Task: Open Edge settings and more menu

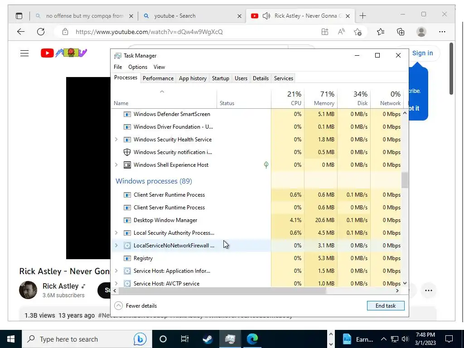Action: click(x=442, y=32)
